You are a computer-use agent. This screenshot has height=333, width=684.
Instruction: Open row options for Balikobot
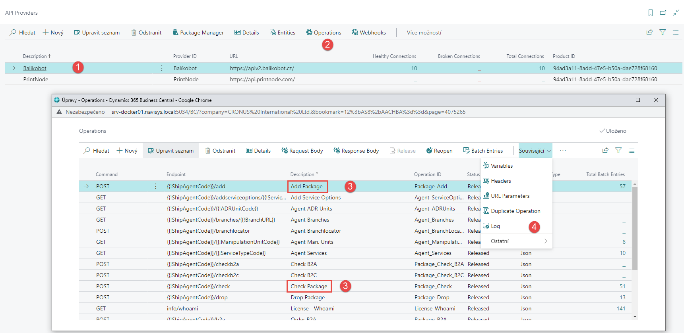click(162, 68)
